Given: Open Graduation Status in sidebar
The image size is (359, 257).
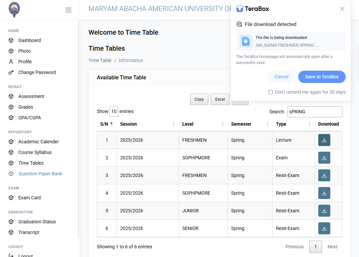Looking at the screenshot, I should pos(37,222).
